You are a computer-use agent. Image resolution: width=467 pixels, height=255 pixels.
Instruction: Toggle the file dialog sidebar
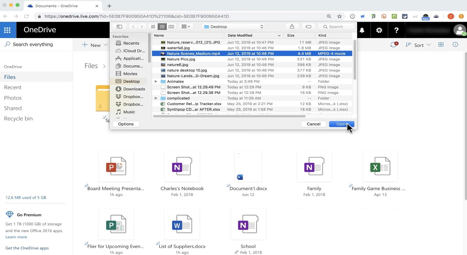[119, 27]
